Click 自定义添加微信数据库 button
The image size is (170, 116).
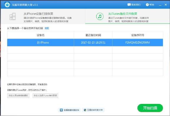(18, 96)
